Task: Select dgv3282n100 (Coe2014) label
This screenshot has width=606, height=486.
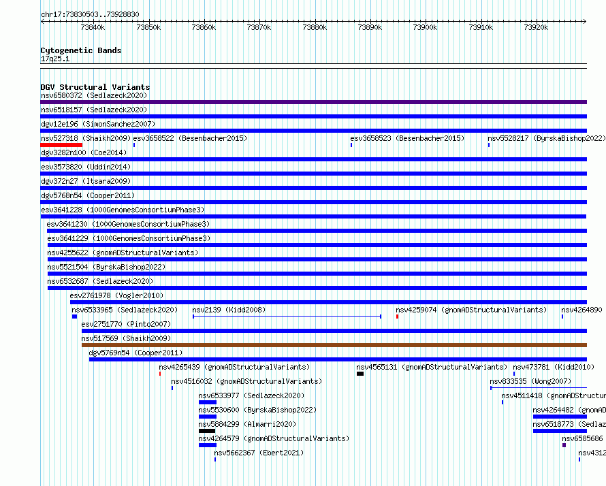Action: tap(84, 152)
